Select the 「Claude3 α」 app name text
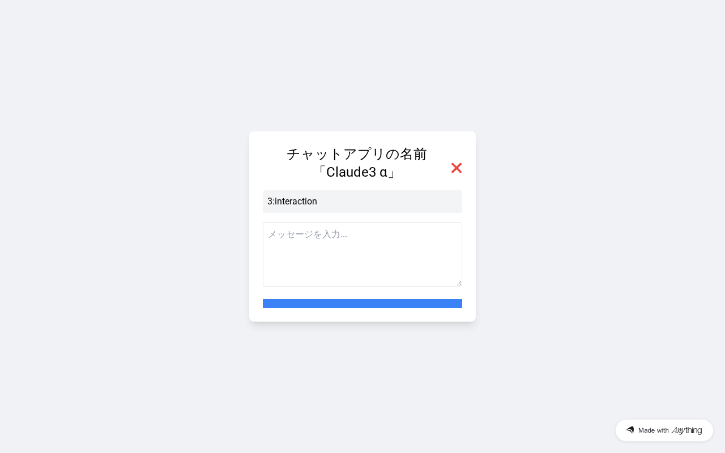Viewport: 725px width, 453px height. click(x=357, y=172)
